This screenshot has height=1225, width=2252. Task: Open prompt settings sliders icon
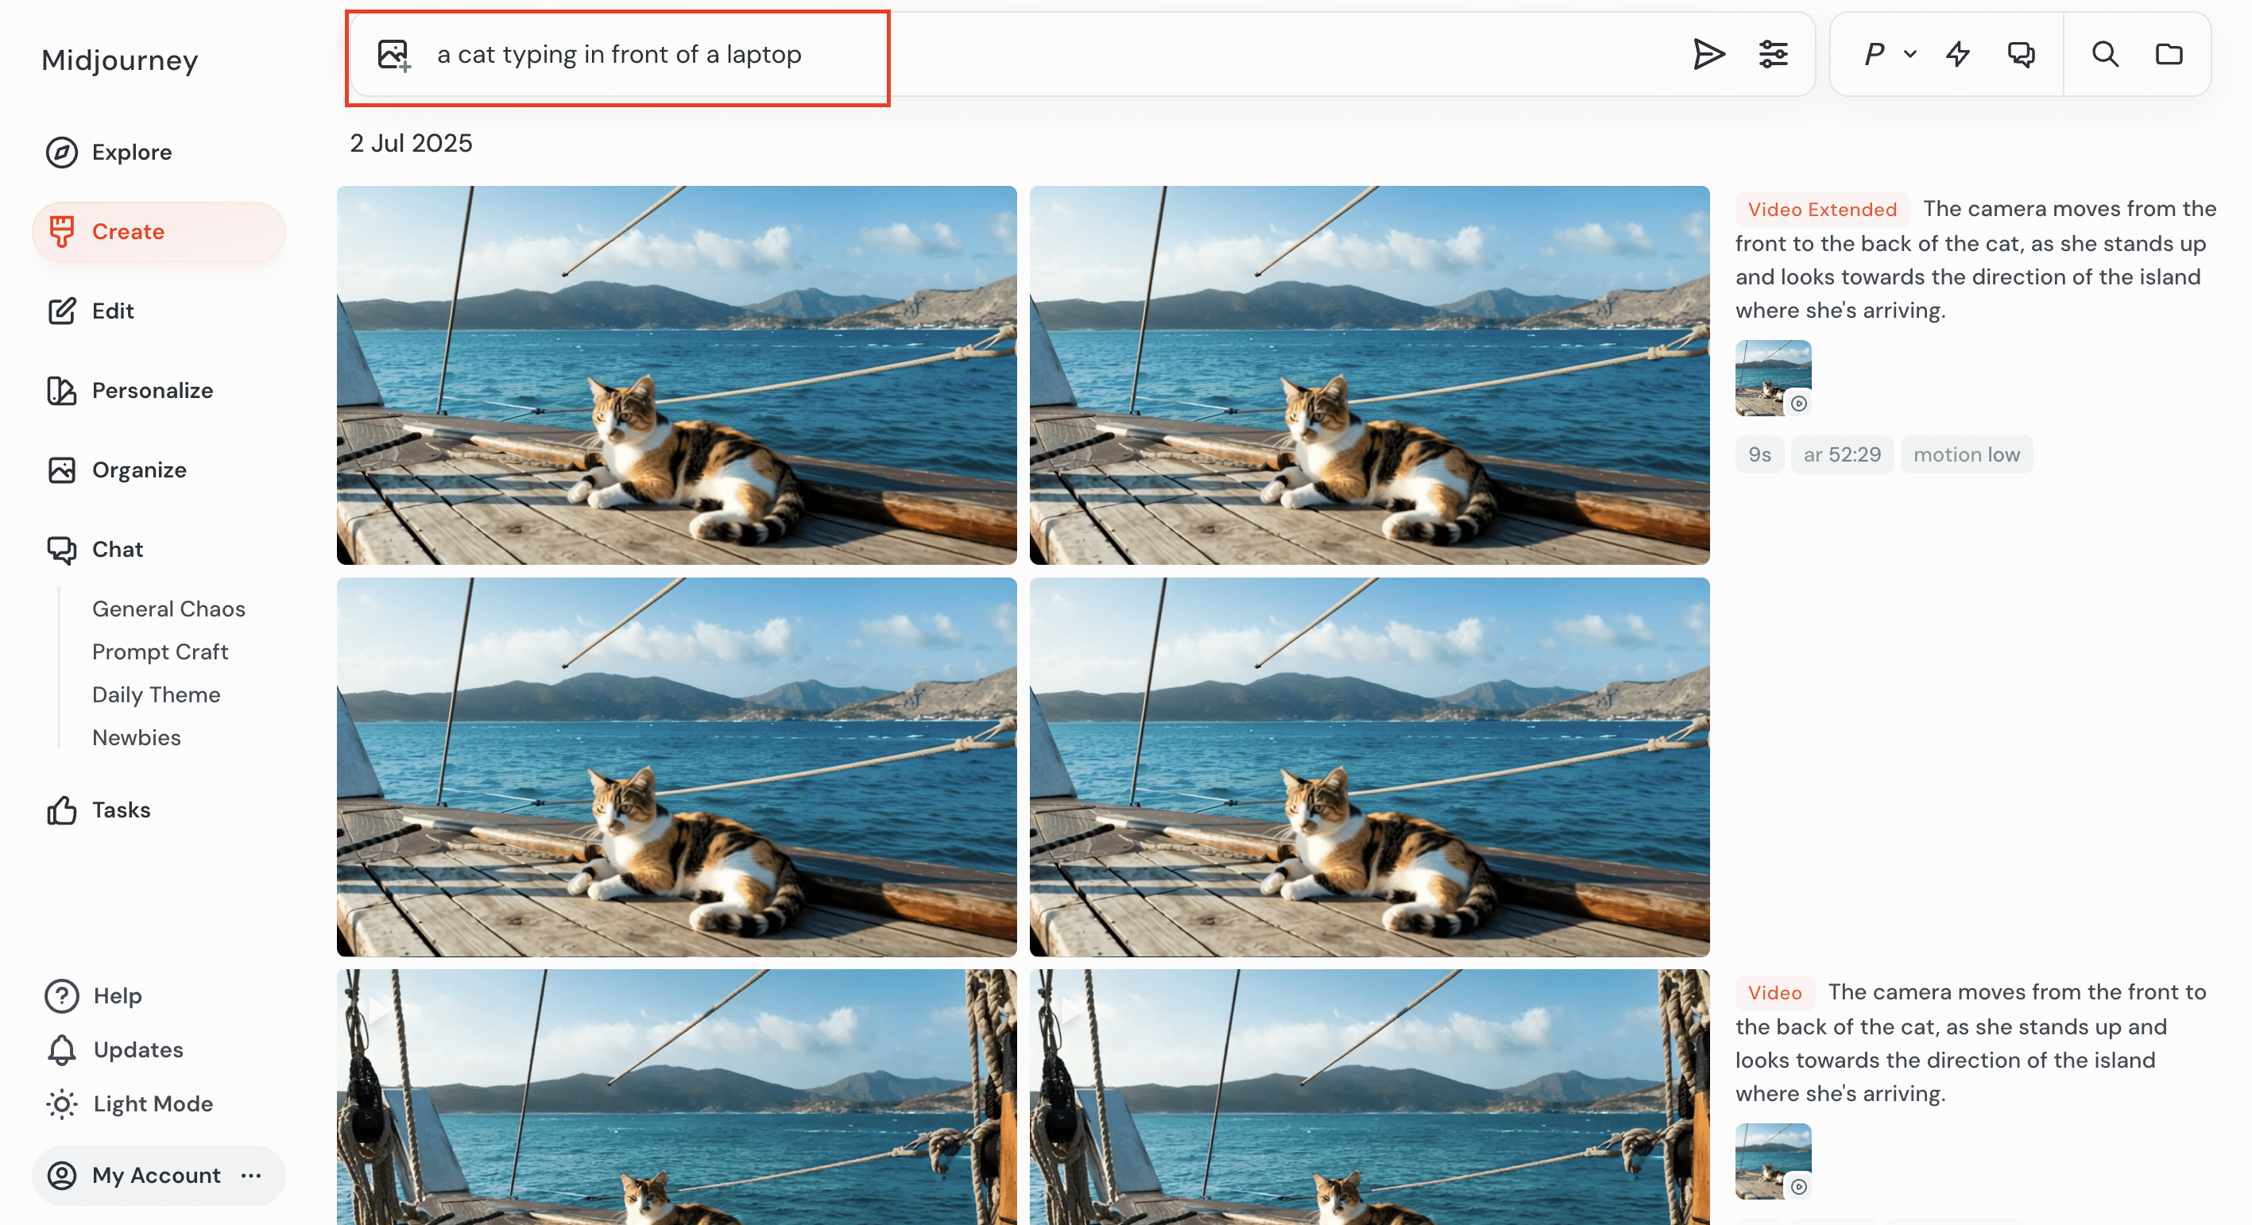click(x=1773, y=54)
